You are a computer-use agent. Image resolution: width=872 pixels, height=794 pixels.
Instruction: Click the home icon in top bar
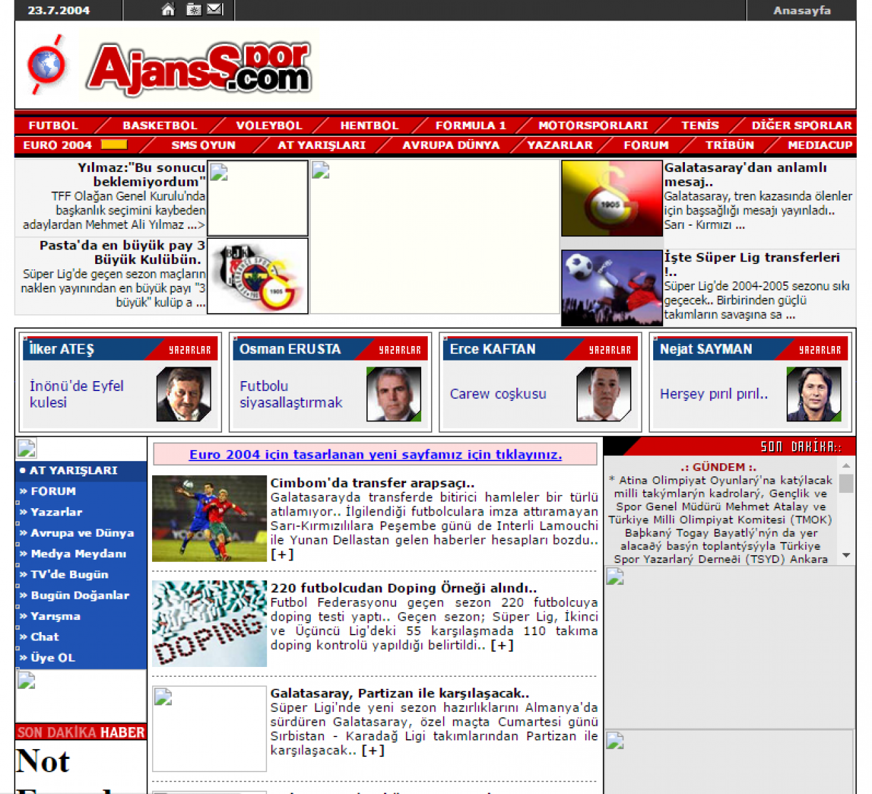click(168, 9)
